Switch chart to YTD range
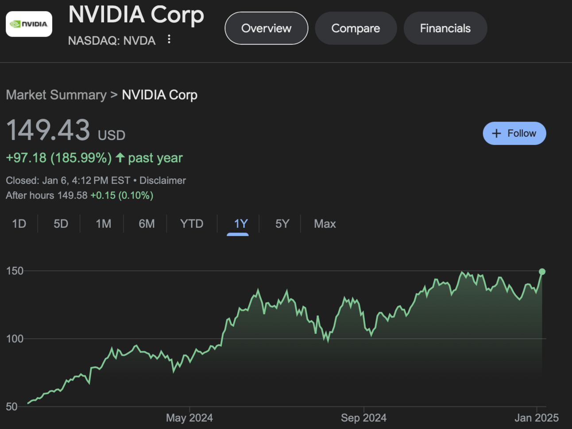The image size is (572, 429). (x=192, y=224)
